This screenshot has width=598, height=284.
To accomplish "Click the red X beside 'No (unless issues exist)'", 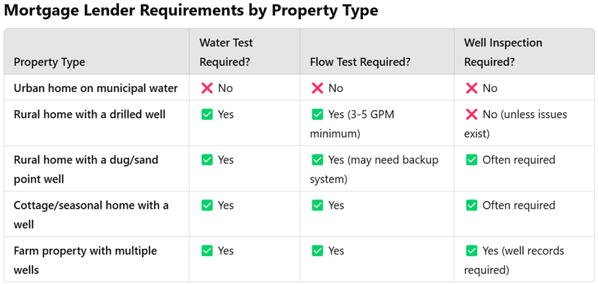I will click(x=471, y=115).
